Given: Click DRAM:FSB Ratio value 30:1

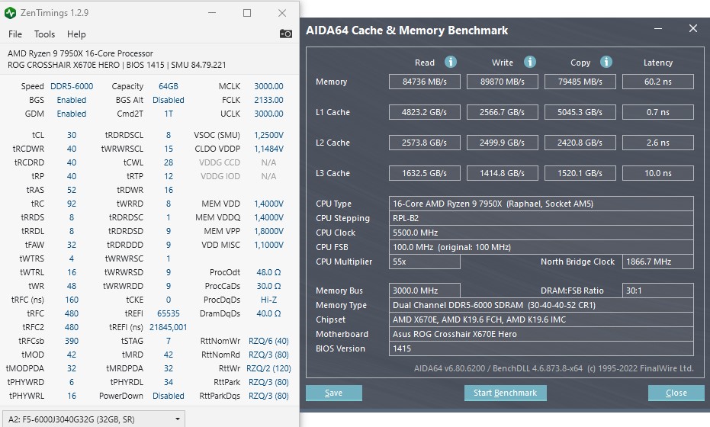Looking at the screenshot, I should coord(658,291).
